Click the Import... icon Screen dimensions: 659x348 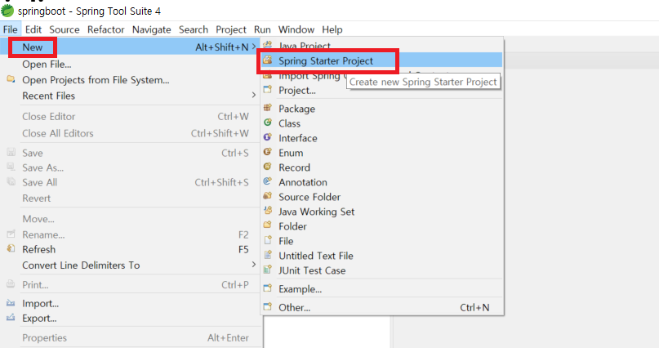tap(11, 303)
